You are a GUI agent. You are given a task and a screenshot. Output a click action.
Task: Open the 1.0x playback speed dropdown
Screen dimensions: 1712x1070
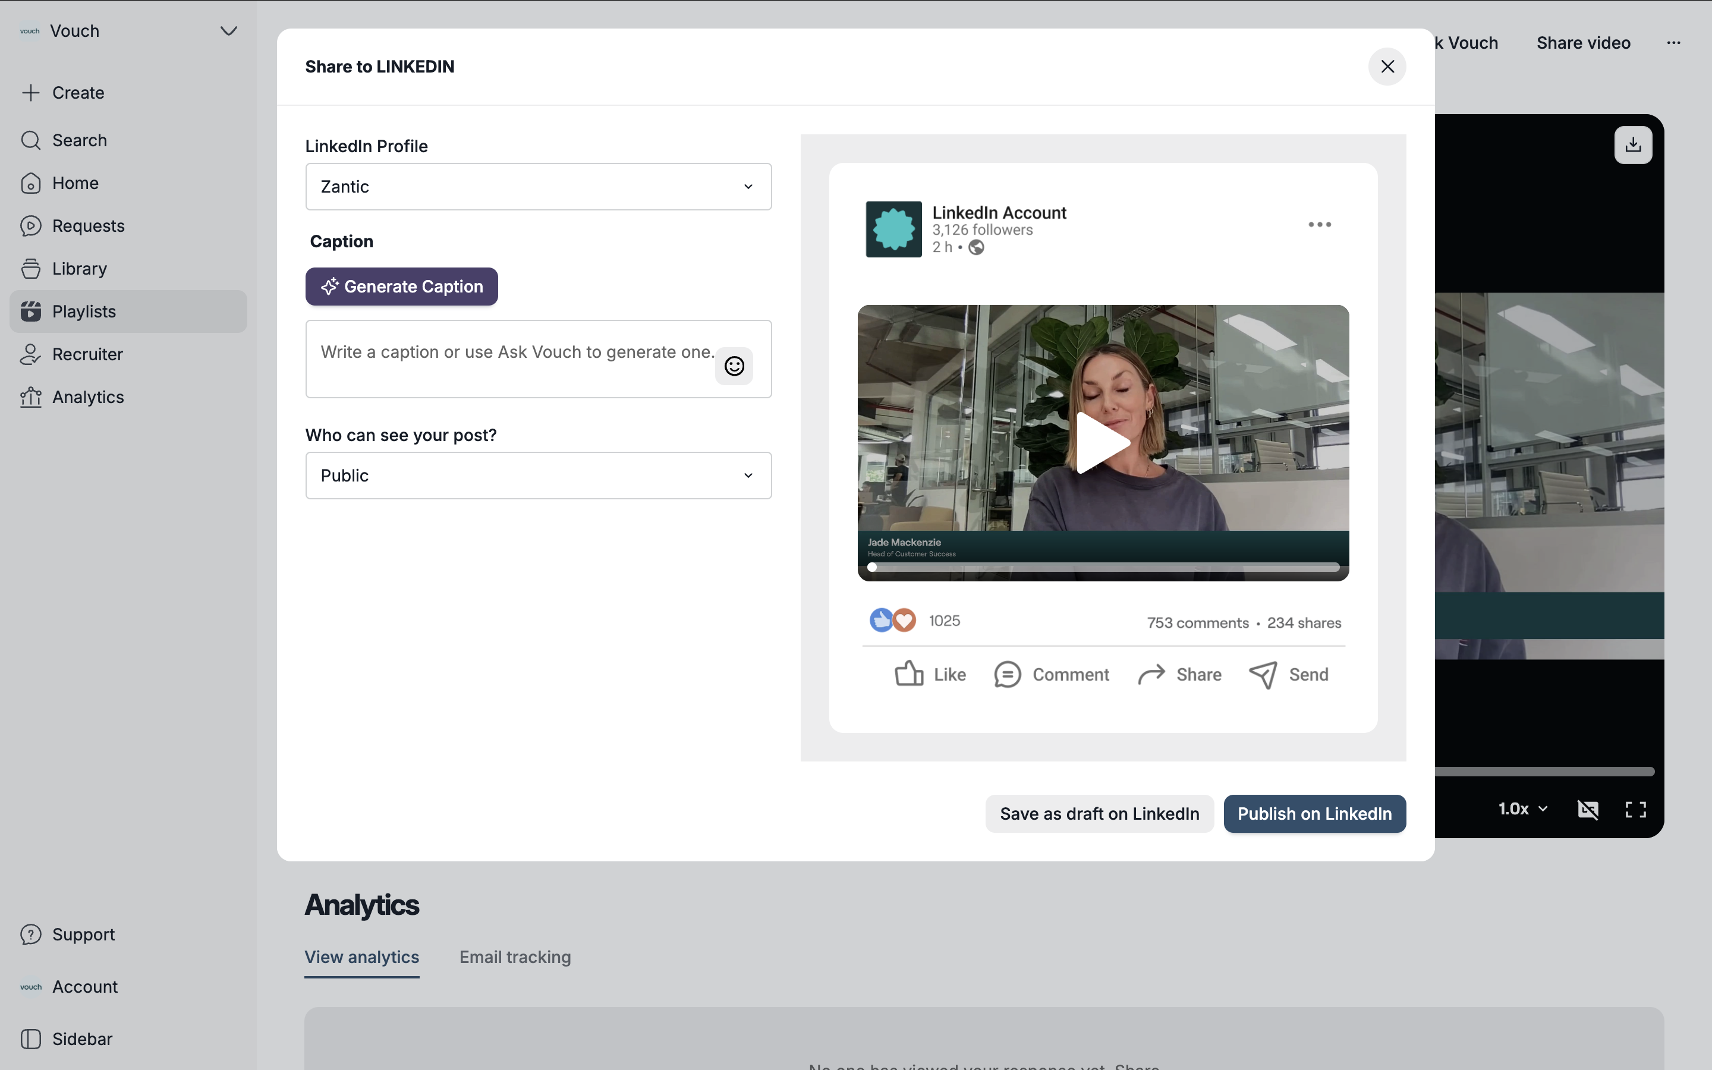pyautogui.click(x=1522, y=809)
